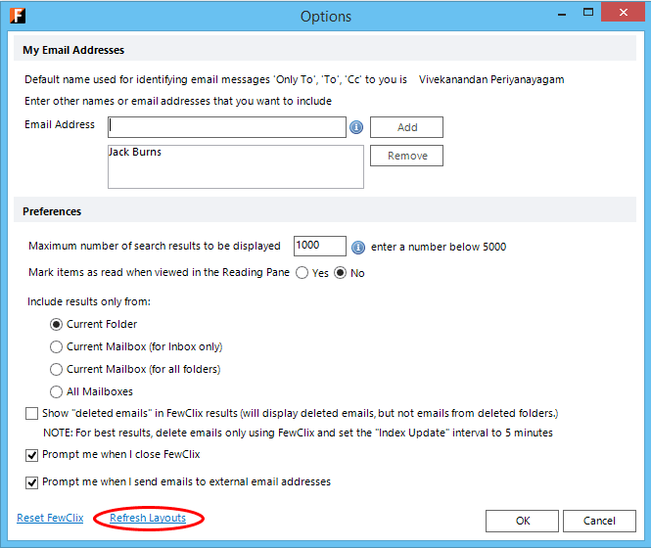Minimize the Options window
Viewport: 651px width, 548px height.
tap(562, 14)
